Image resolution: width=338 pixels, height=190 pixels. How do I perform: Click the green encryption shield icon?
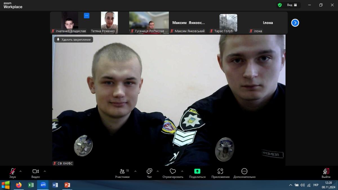coord(280,5)
